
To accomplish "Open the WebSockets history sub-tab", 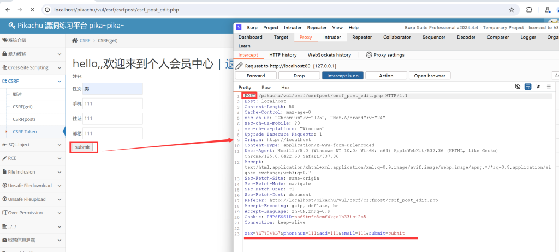I will [x=329, y=55].
